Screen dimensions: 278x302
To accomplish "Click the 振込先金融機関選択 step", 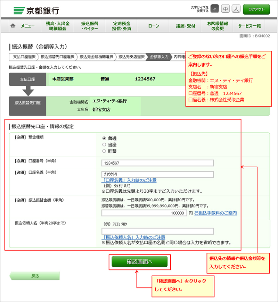I will point(96,57).
